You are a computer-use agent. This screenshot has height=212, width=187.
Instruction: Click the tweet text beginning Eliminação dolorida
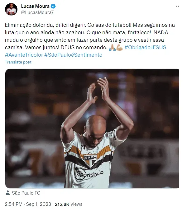pos(90,40)
